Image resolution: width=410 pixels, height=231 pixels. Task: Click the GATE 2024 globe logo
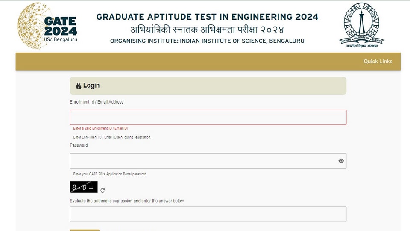coord(47,26)
